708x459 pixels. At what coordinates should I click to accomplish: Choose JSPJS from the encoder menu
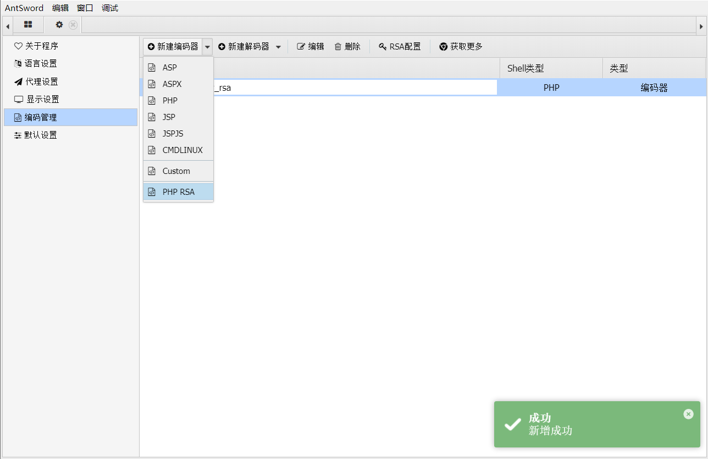click(x=178, y=134)
